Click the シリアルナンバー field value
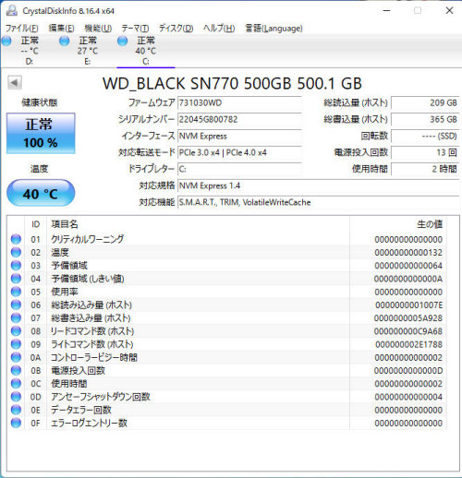This screenshot has height=478, width=462. 239,119
